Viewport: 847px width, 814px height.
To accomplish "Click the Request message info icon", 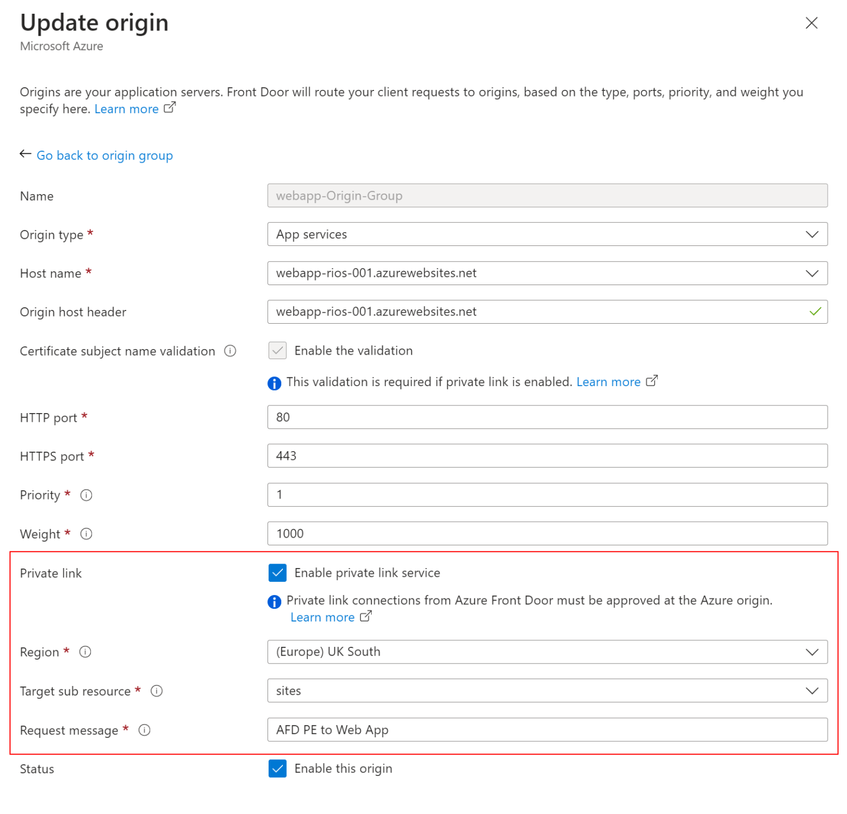I will pyautogui.click(x=144, y=730).
